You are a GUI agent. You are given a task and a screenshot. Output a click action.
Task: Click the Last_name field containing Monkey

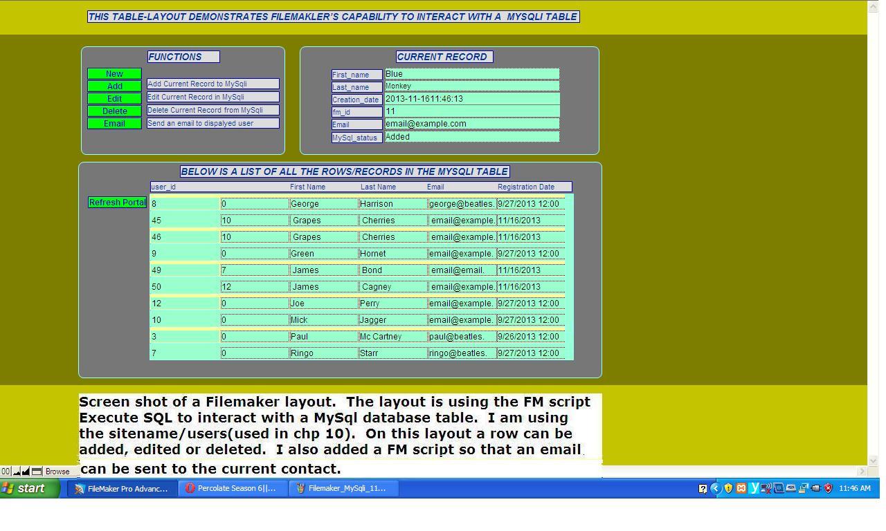point(472,86)
